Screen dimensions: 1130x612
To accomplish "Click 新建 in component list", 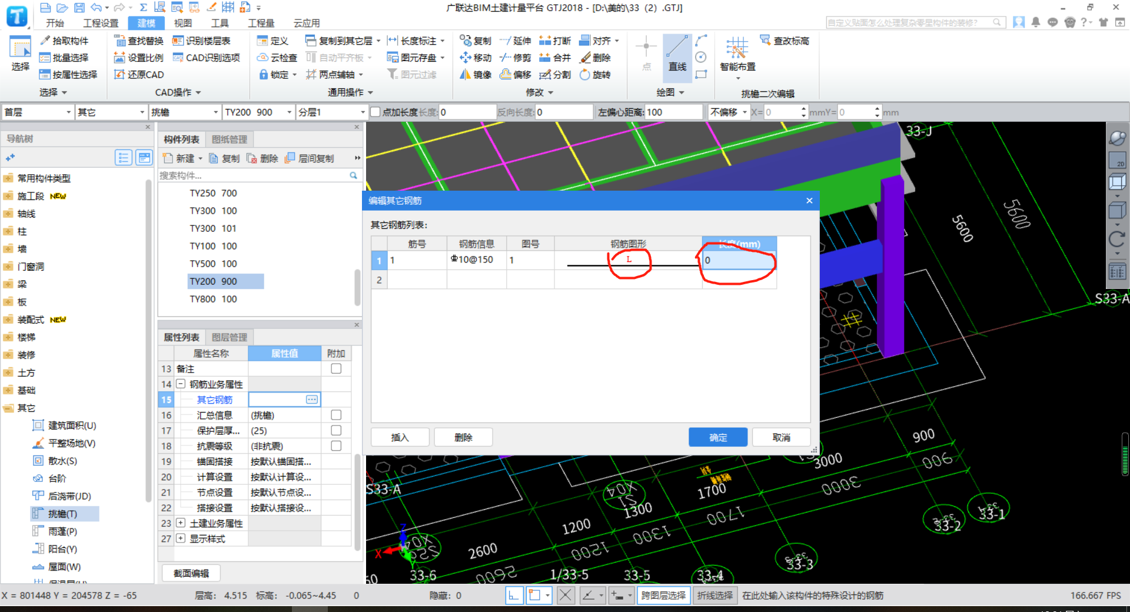I will coord(182,158).
